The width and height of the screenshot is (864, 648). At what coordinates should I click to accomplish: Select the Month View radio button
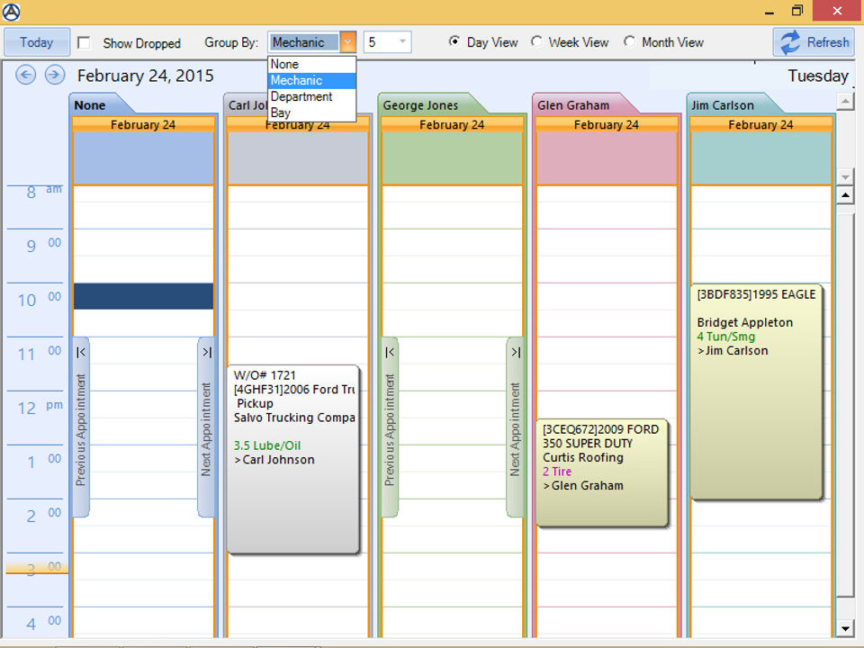click(629, 41)
